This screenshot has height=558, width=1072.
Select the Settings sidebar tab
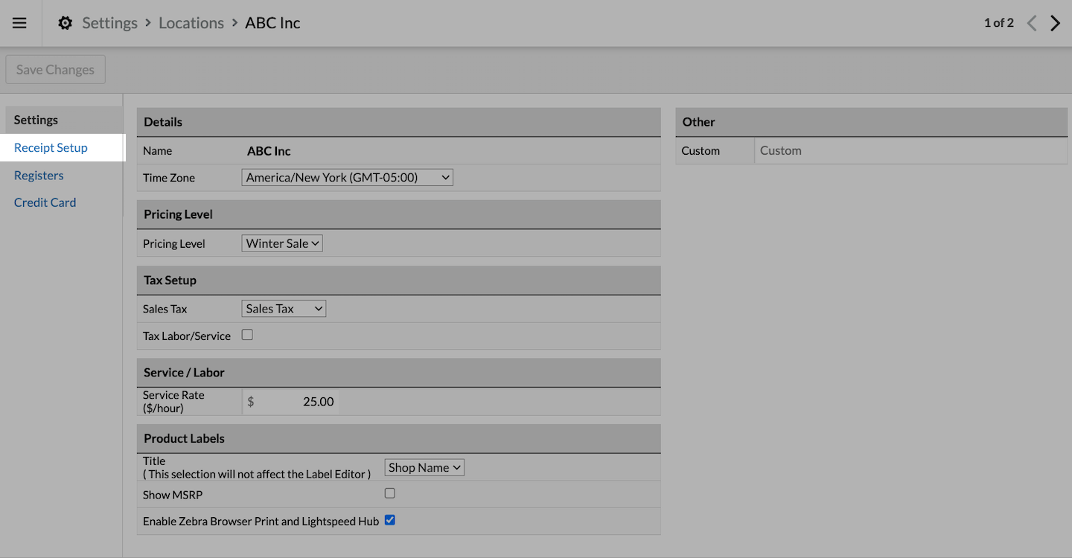point(36,120)
